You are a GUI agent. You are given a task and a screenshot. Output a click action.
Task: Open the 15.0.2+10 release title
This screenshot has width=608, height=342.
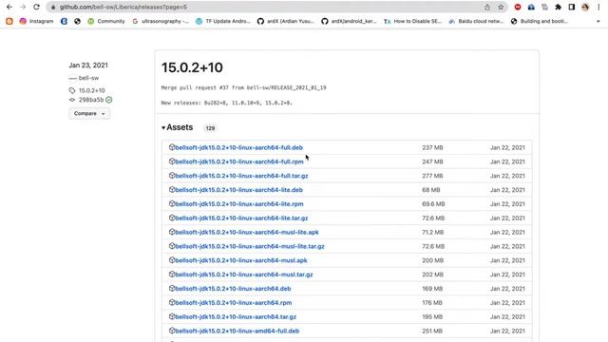(192, 67)
